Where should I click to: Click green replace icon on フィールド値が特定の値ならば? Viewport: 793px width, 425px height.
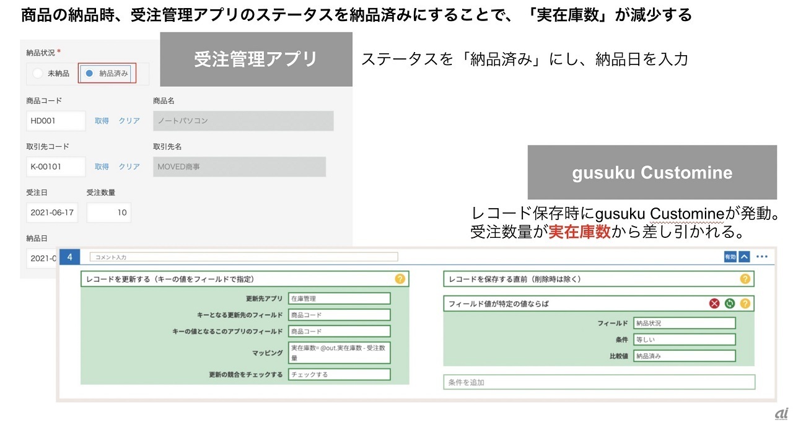(x=730, y=304)
